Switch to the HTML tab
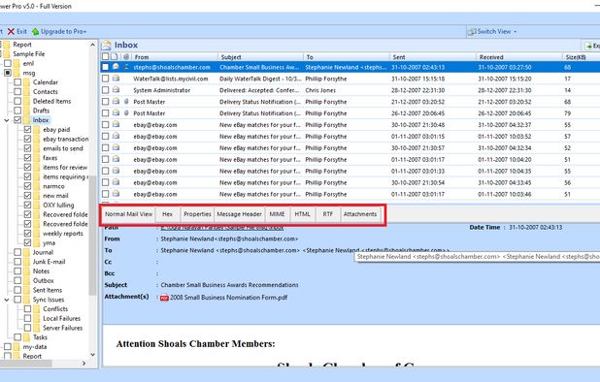The height and width of the screenshot is (382, 600). [302, 214]
